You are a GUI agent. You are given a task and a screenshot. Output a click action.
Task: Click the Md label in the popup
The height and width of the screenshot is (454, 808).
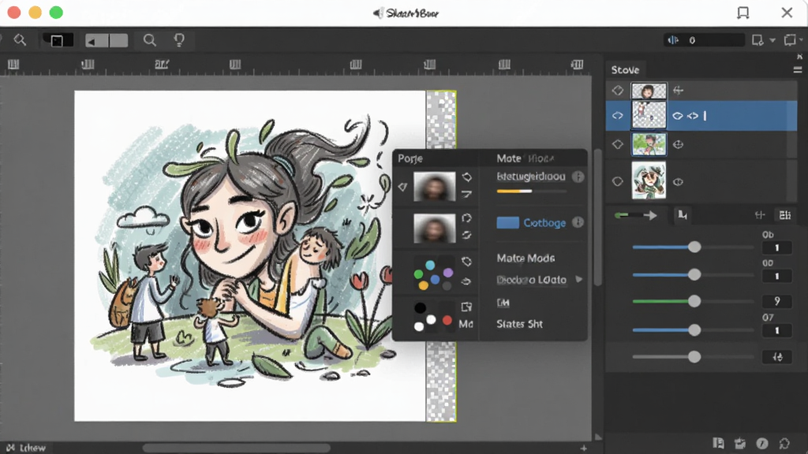click(x=466, y=324)
